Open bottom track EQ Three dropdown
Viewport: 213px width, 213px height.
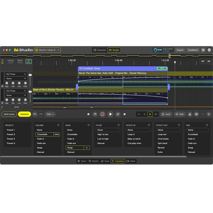pos(16,91)
